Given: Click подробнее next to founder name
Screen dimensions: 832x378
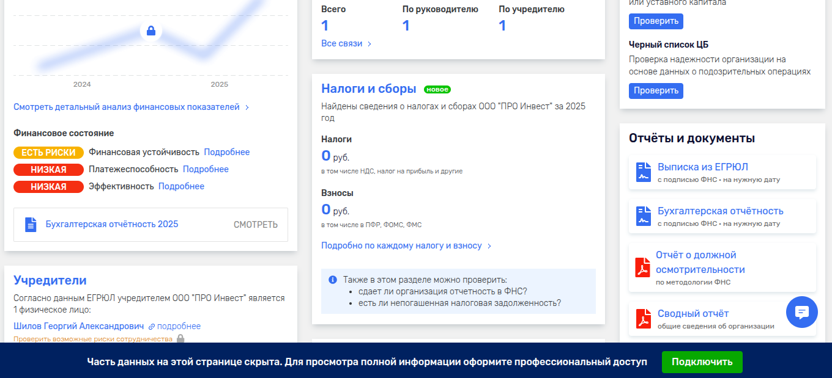Looking at the screenshot, I should [179, 326].
